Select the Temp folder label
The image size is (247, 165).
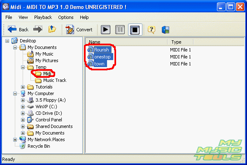tap(41, 67)
